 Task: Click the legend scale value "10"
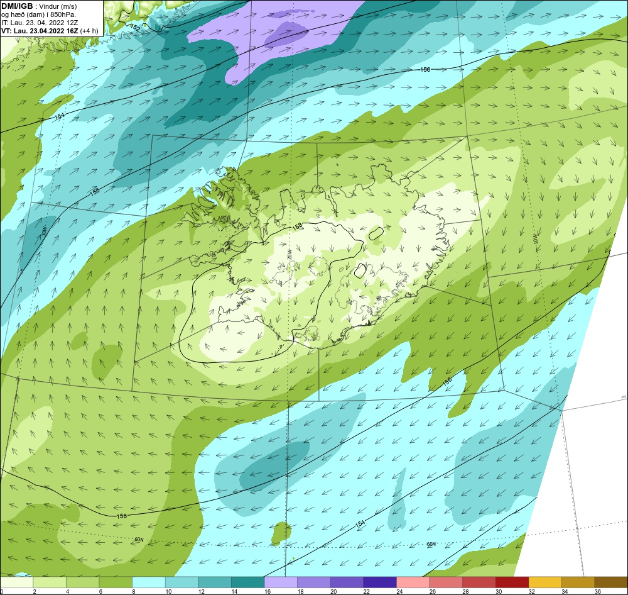coord(168,591)
